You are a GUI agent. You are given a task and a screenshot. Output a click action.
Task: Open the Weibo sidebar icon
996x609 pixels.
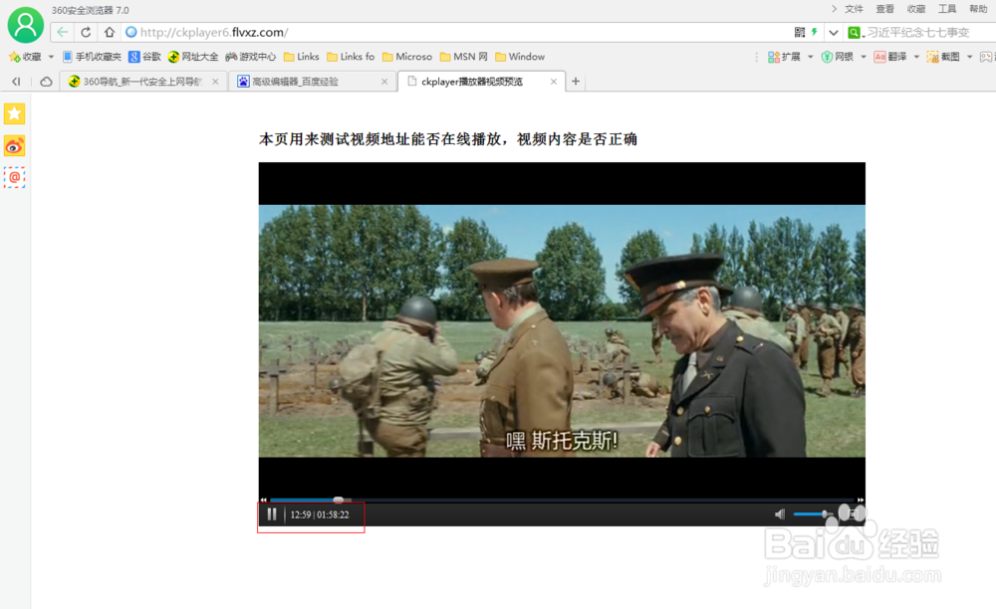coord(15,146)
